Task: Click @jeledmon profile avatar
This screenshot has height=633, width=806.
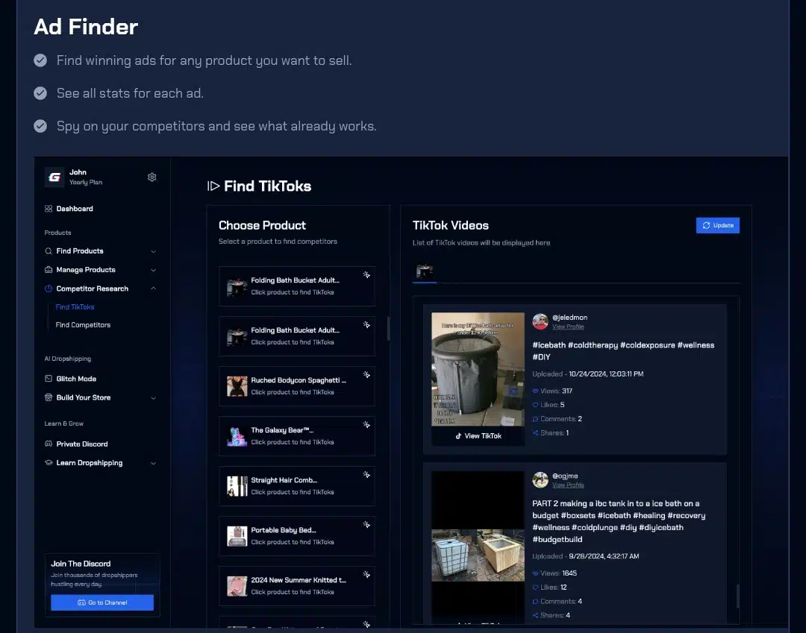Action: tap(540, 321)
